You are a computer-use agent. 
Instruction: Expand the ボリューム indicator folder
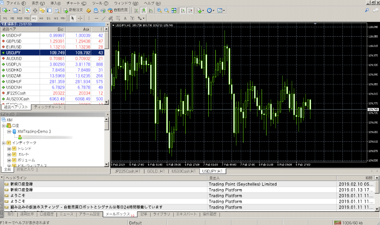[x=9, y=160]
